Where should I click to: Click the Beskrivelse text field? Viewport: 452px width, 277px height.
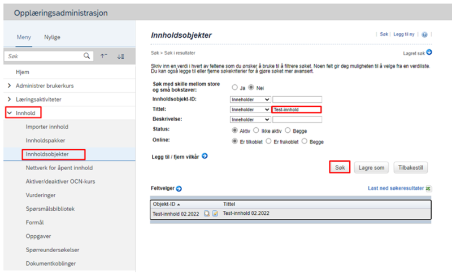click(297, 119)
